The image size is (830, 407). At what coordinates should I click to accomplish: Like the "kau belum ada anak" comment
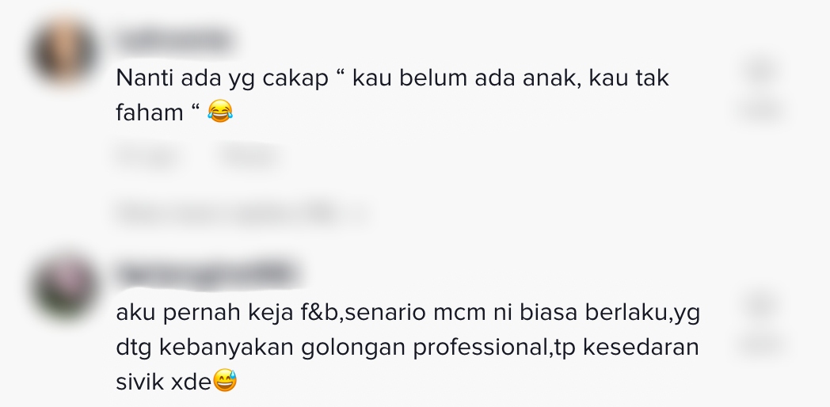pos(760,71)
